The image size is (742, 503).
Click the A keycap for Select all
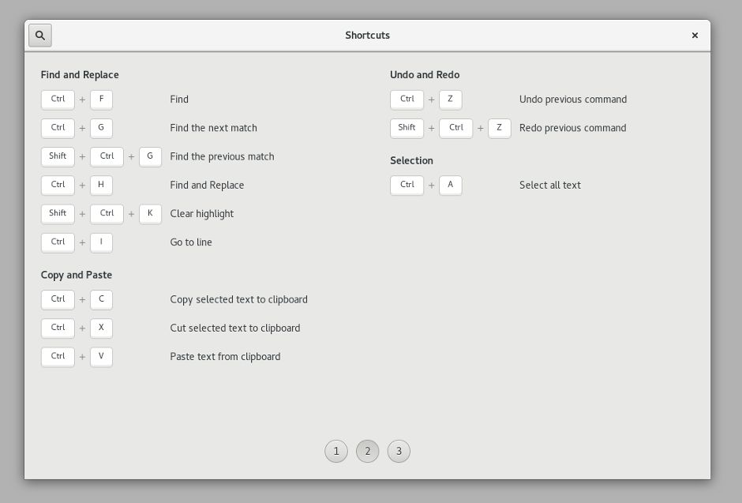[451, 185]
